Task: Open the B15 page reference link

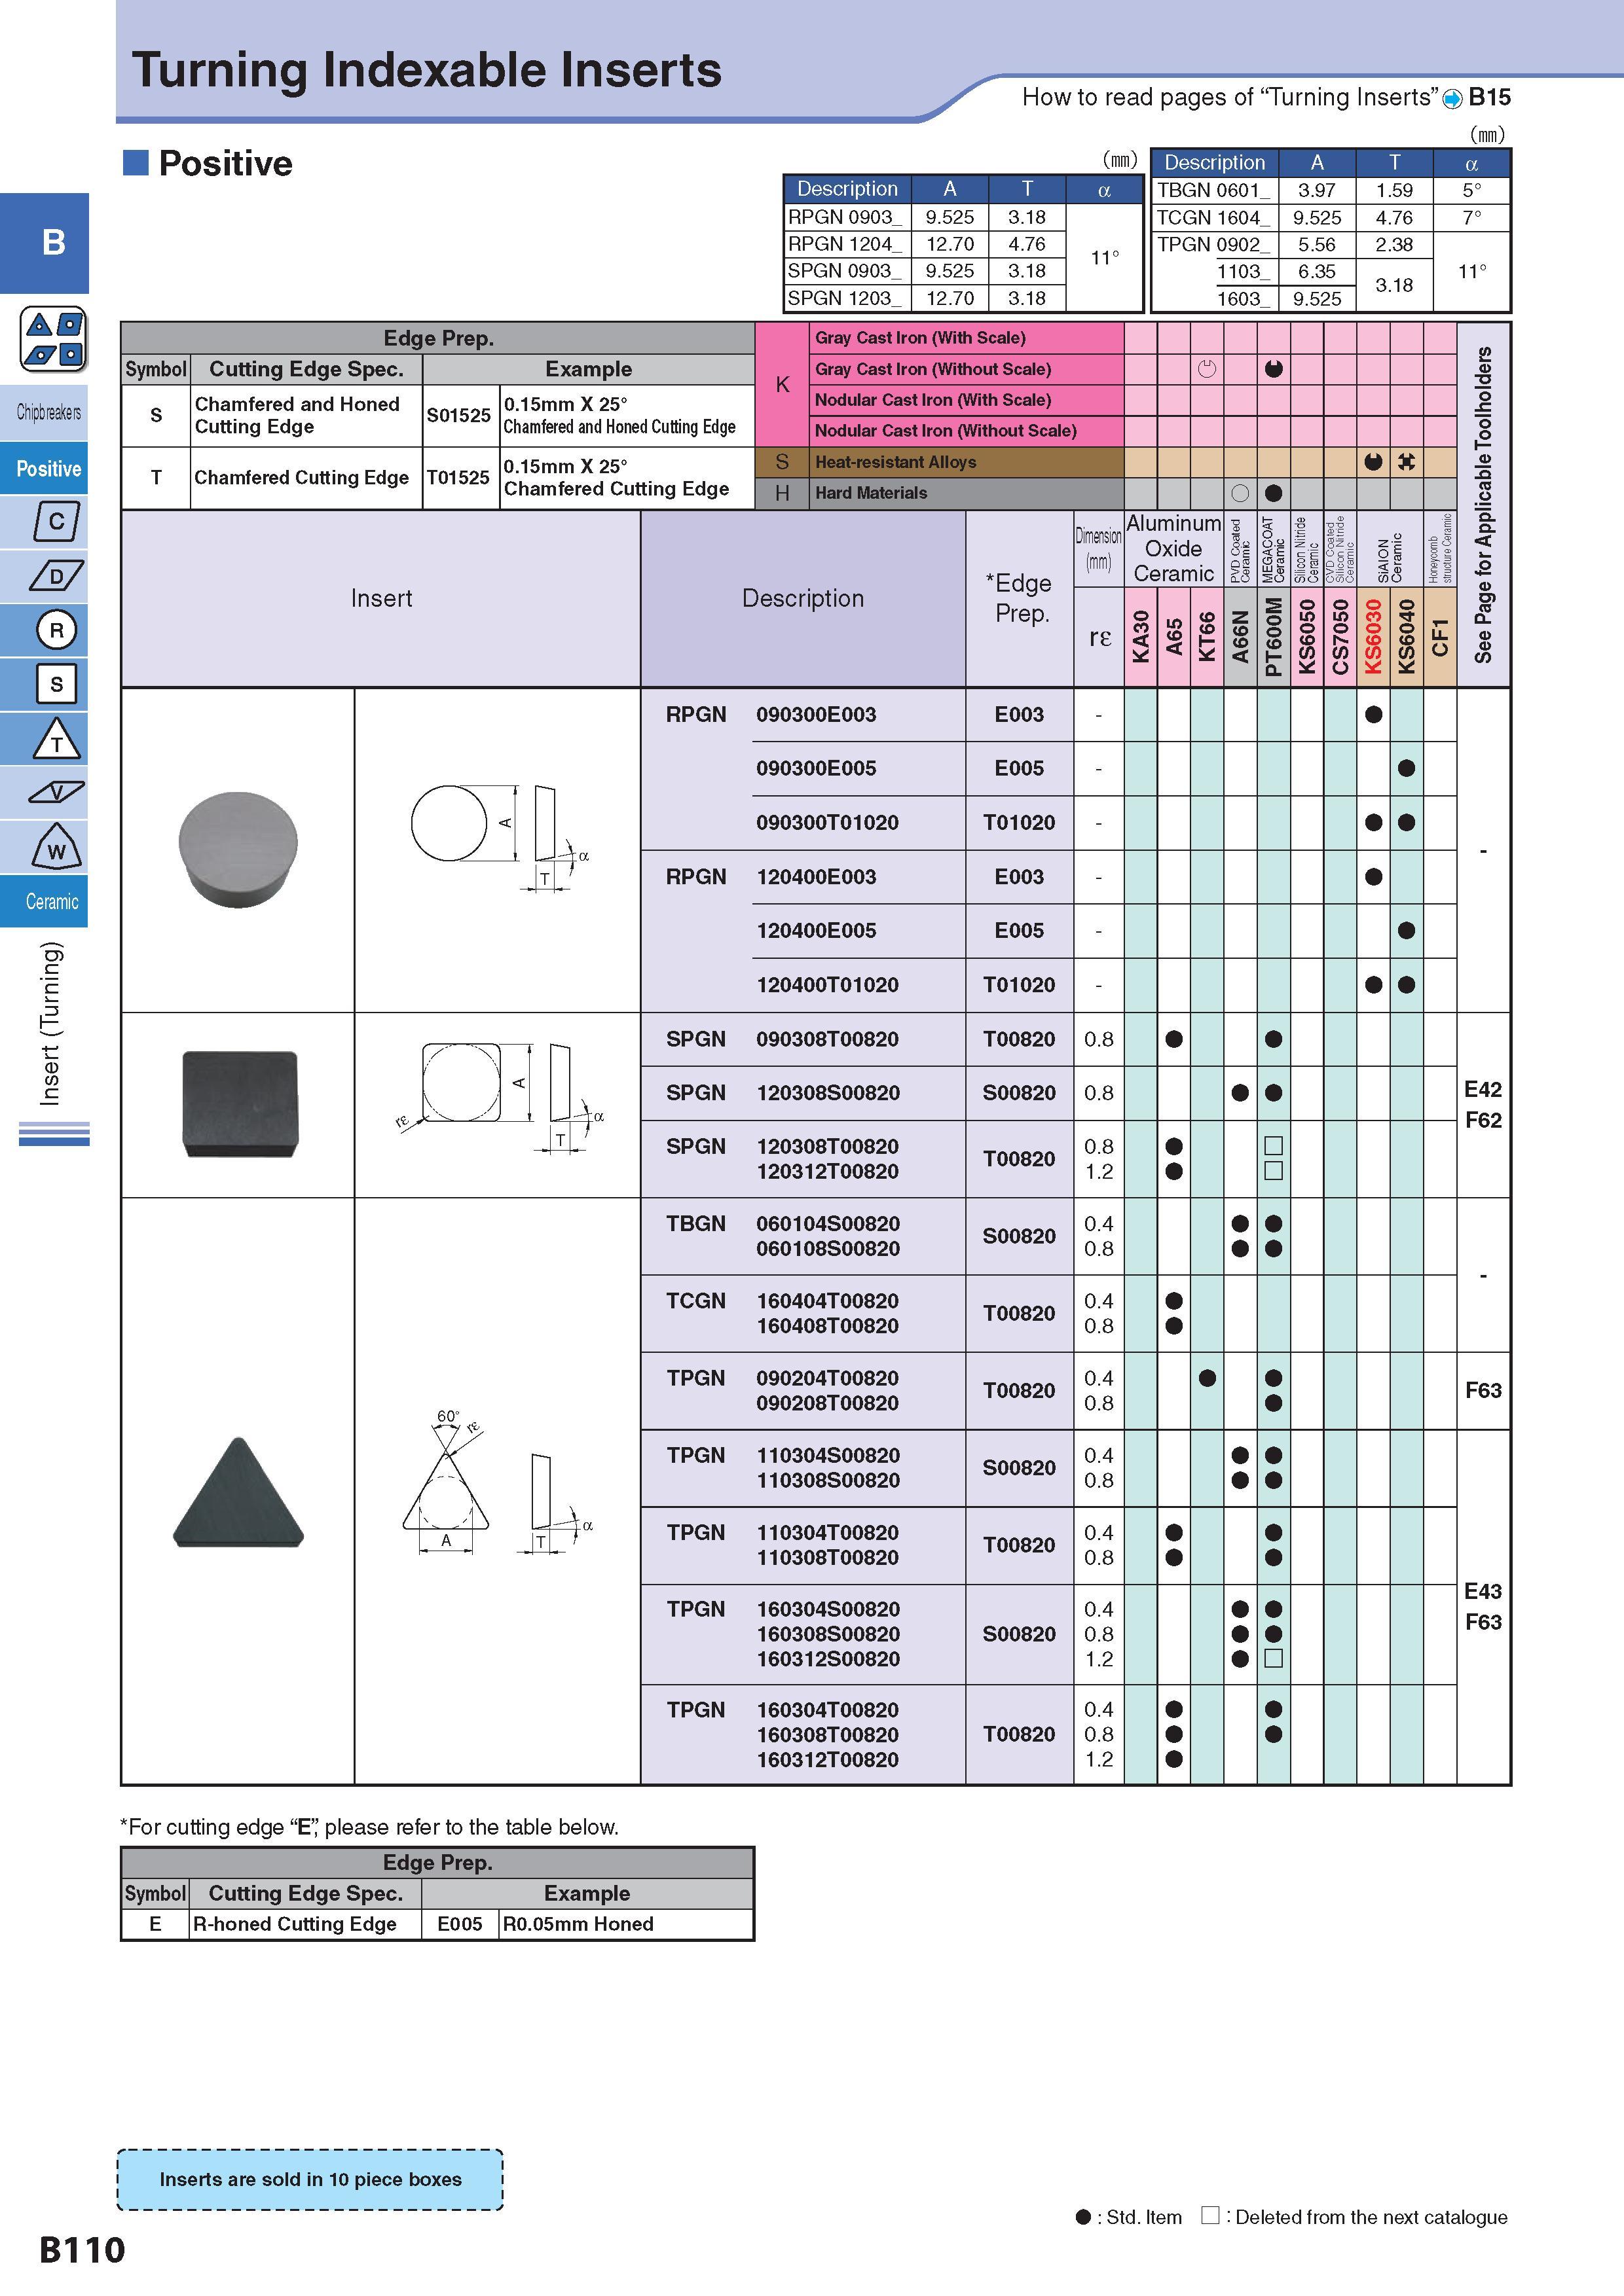Action: coord(1489,97)
